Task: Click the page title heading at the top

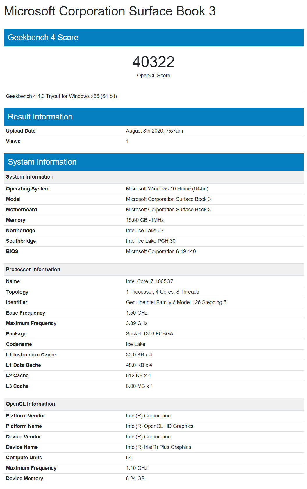Action: click(x=110, y=11)
